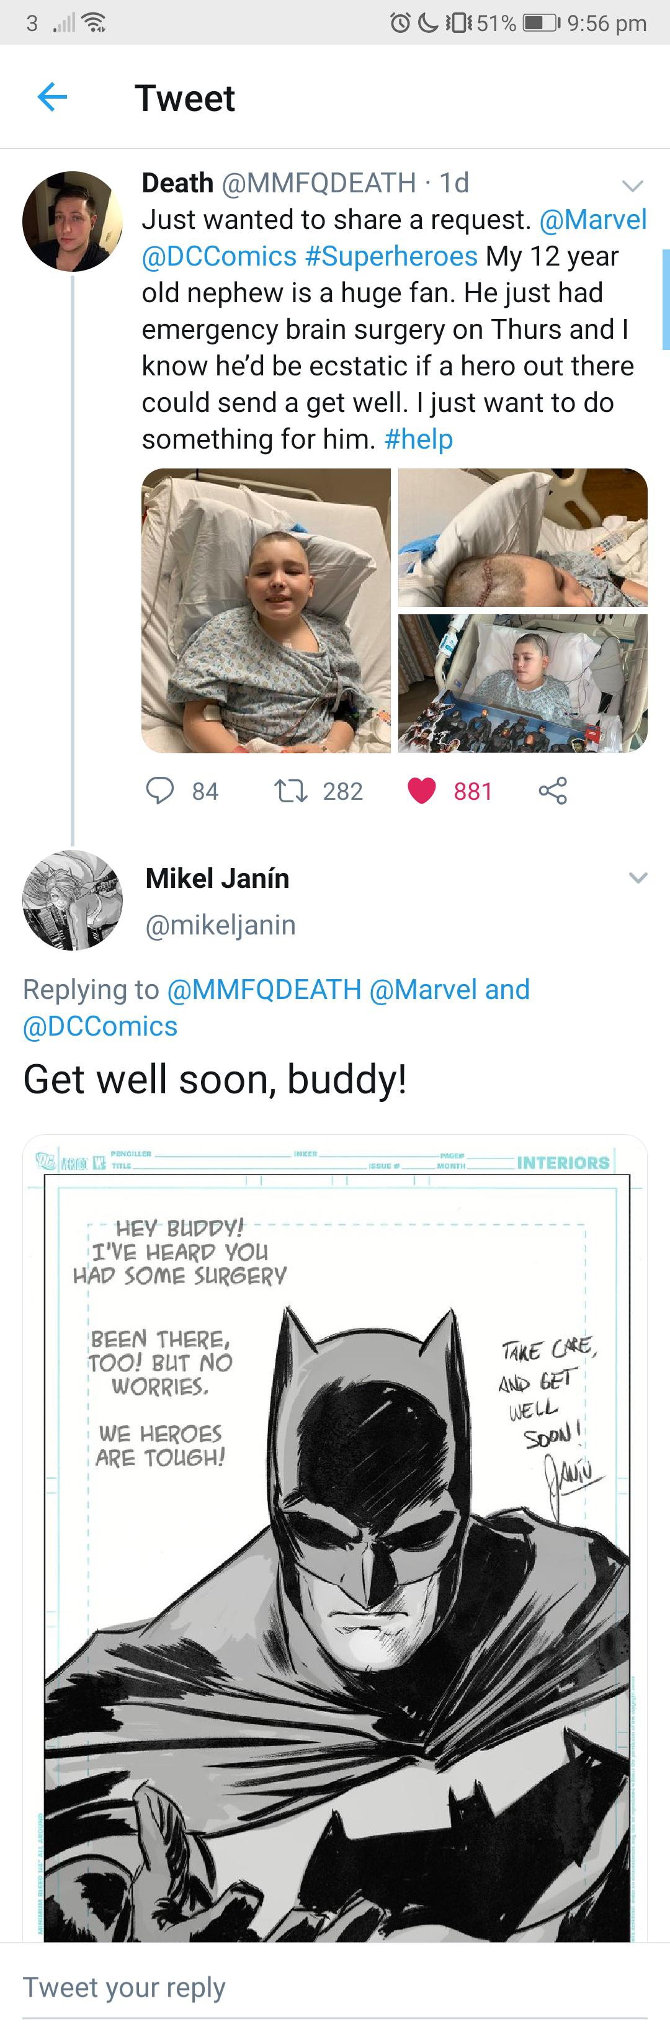Expand the chevron menu on Mikel Janín's tweet
Screen dimensions: 670x2029
(x=638, y=877)
